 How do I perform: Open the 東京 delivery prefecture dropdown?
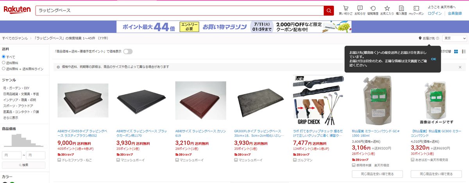(x=454, y=38)
